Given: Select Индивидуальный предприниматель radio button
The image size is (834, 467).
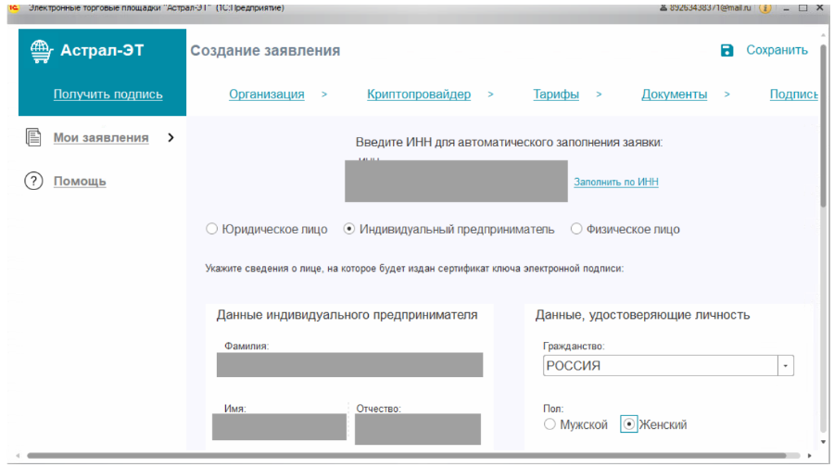Looking at the screenshot, I should click(349, 229).
